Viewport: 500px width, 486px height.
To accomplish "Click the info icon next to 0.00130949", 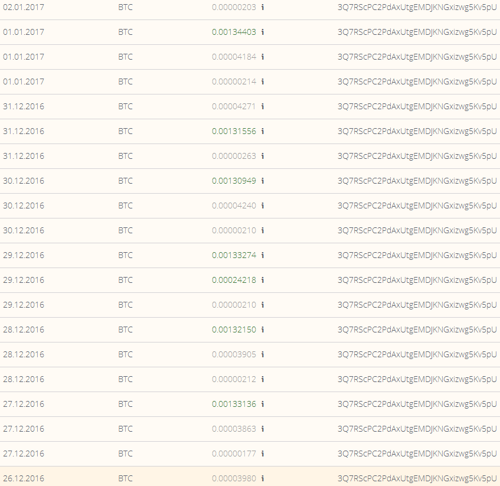I will coord(263,181).
